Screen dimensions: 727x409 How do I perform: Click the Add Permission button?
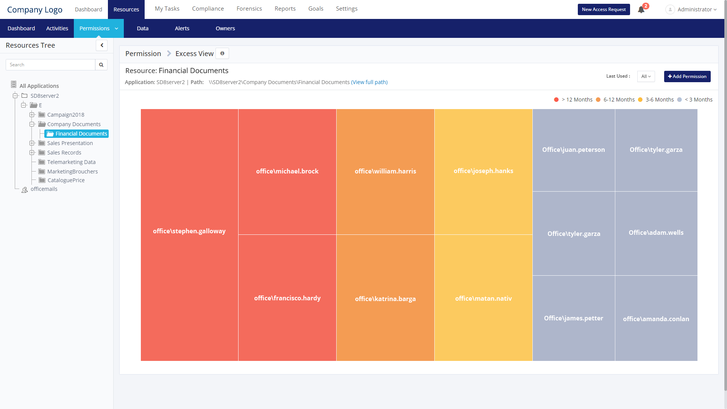[687, 76]
